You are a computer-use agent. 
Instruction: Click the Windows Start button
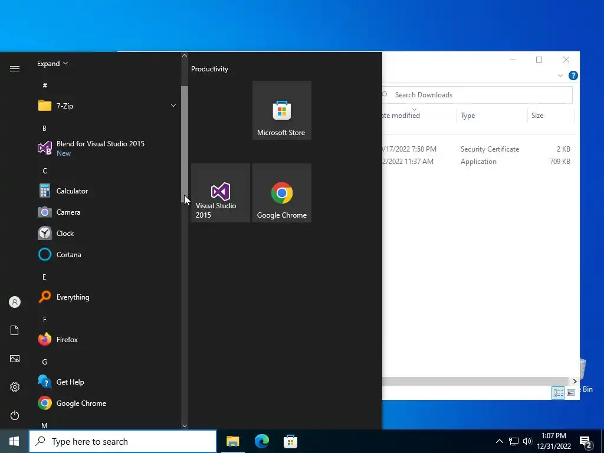click(14, 441)
